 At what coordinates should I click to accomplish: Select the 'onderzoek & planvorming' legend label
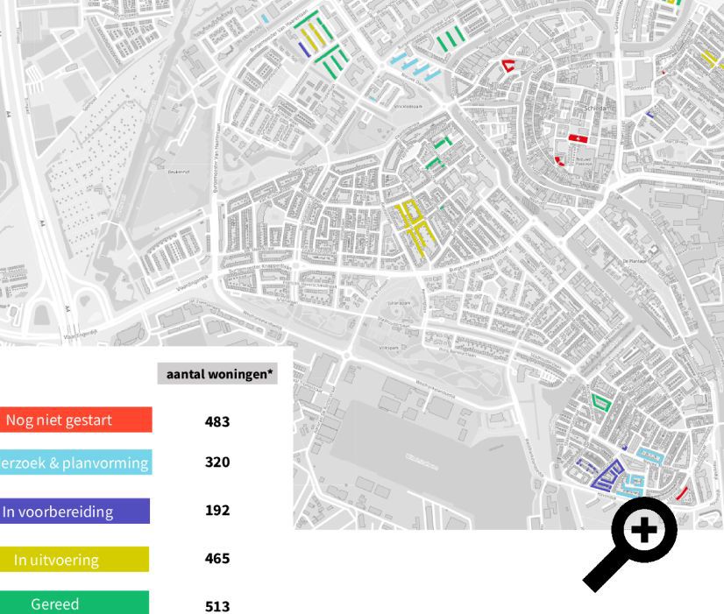(x=75, y=462)
